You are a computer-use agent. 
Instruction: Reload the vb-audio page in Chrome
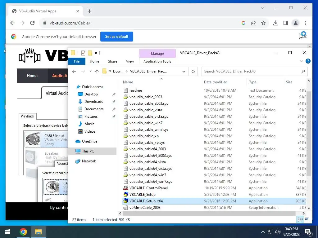[x=32, y=23]
